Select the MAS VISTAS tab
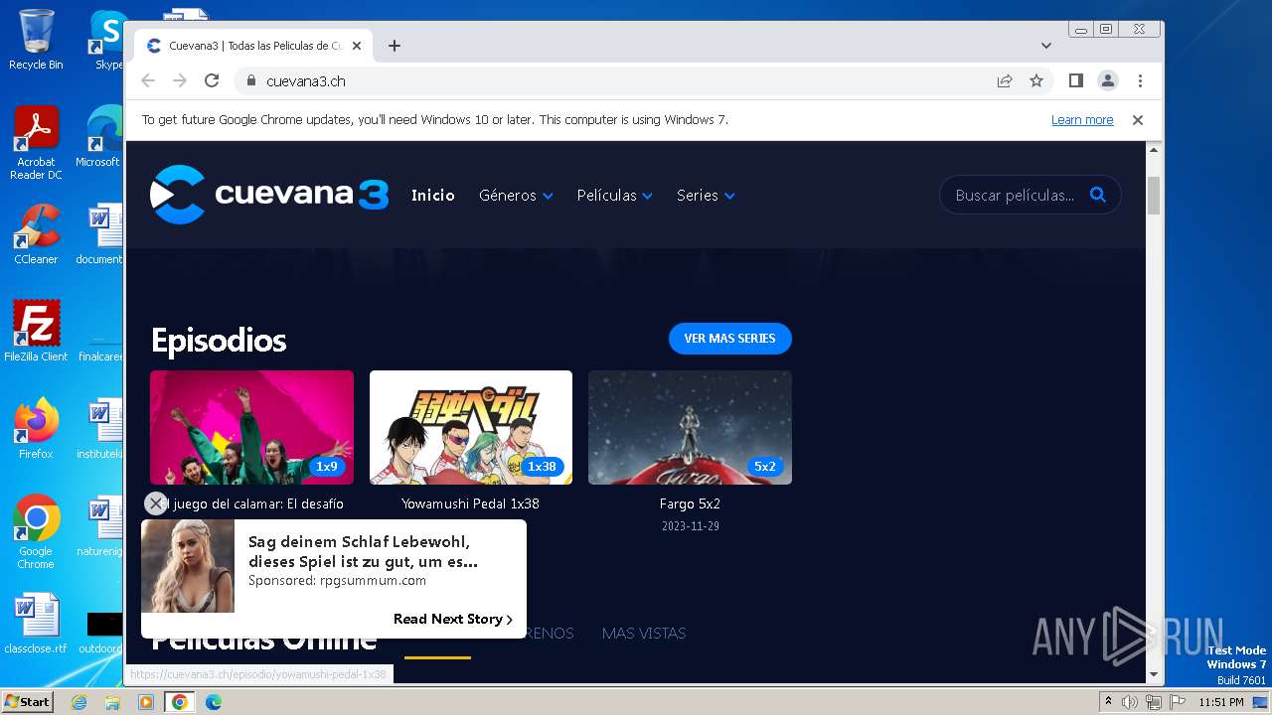 (644, 634)
